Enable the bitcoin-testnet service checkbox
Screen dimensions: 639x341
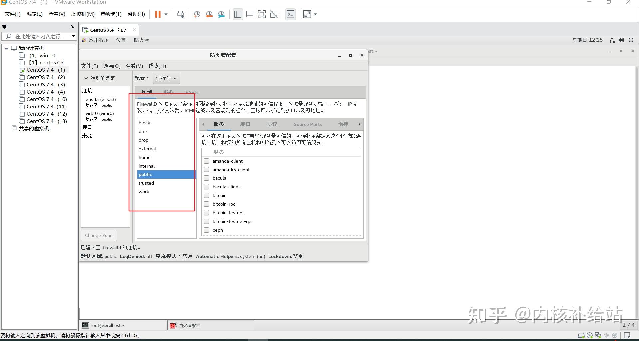(x=206, y=213)
